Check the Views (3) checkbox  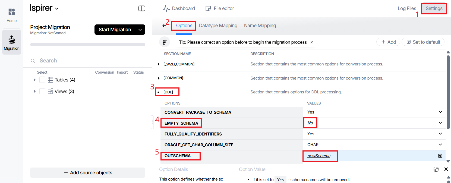(x=42, y=91)
